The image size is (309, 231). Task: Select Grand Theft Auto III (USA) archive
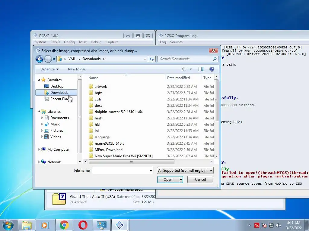(x=92, y=196)
